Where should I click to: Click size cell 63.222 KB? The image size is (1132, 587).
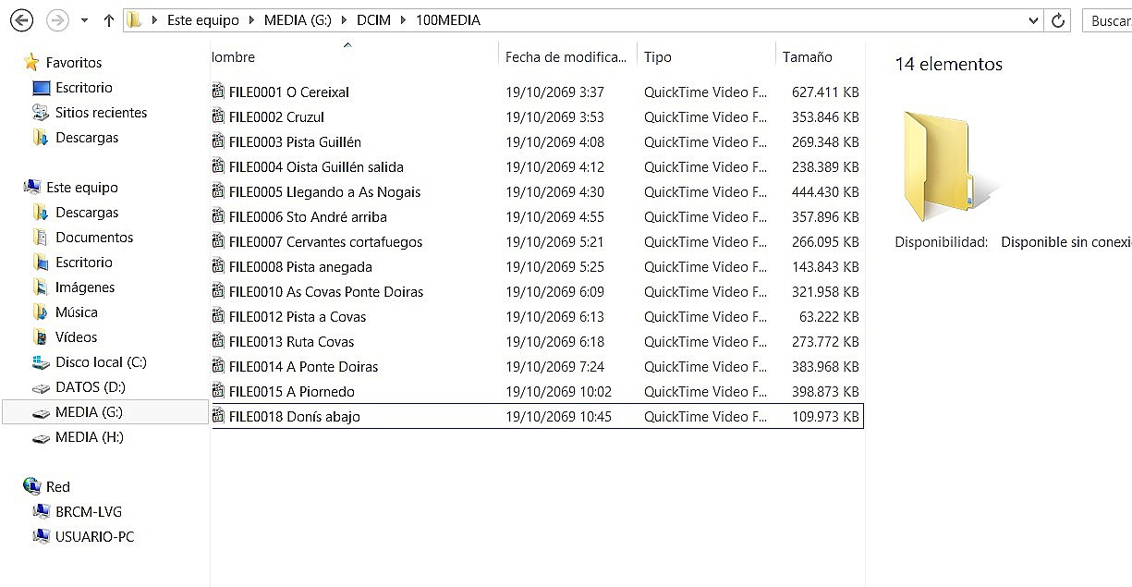tap(829, 317)
